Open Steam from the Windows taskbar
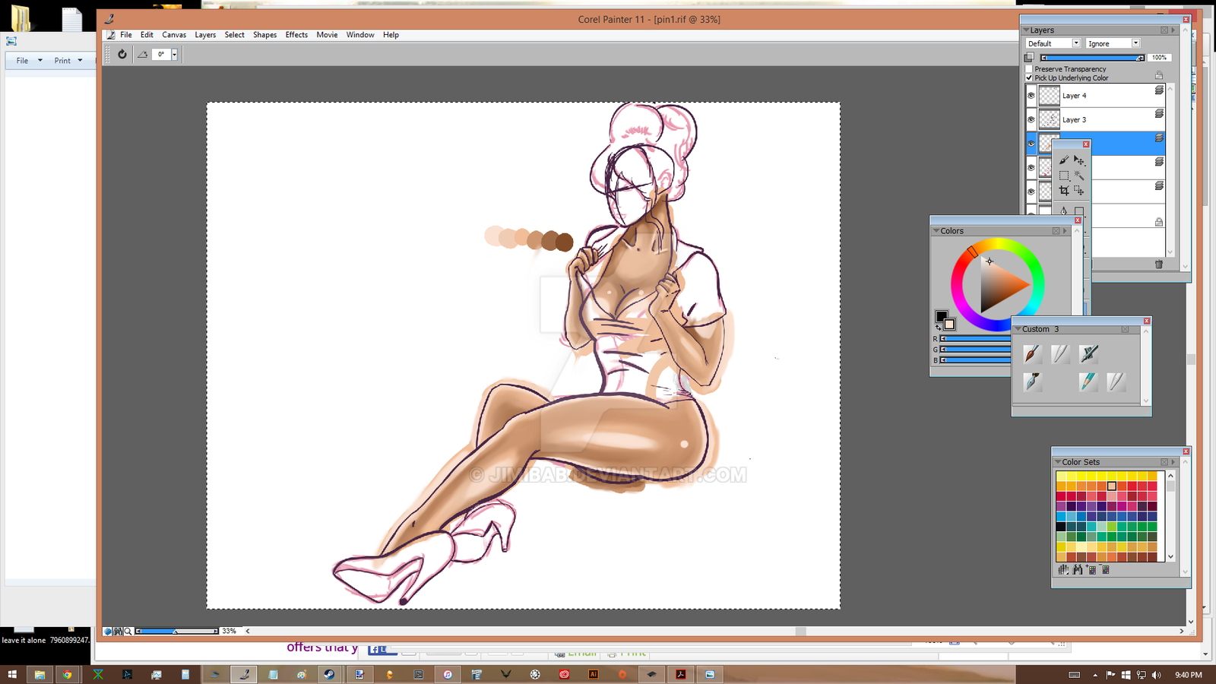Screen dimensions: 1216x684 [329, 674]
